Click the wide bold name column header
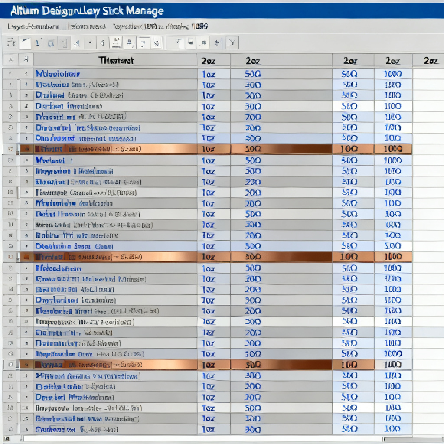Screen dimensions: 444x444 [x=115, y=60]
